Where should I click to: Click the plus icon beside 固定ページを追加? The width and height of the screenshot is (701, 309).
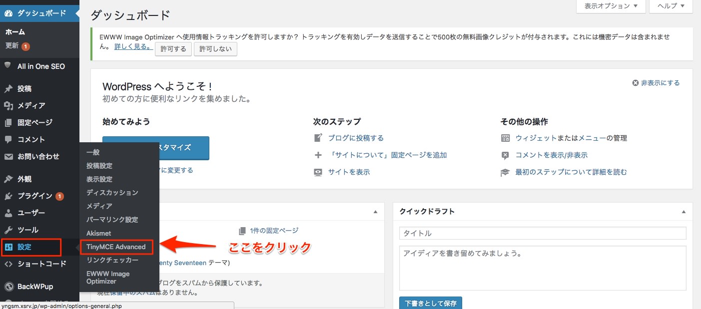(318, 155)
